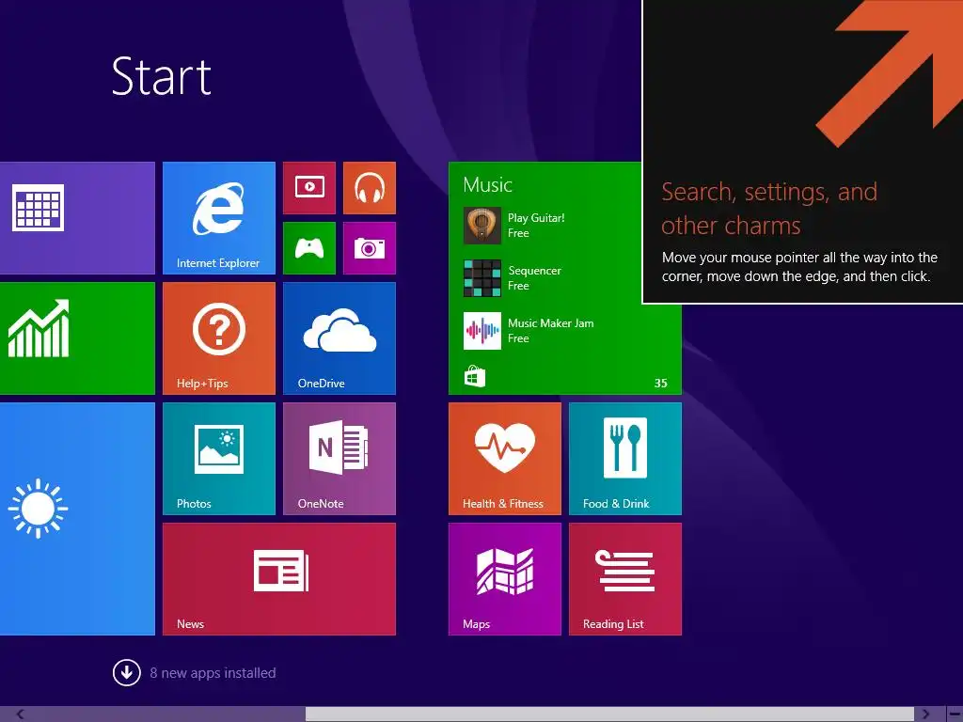The height and width of the screenshot is (722, 963).
Task: Click the Store icon in Music tile
Action: 475,376
